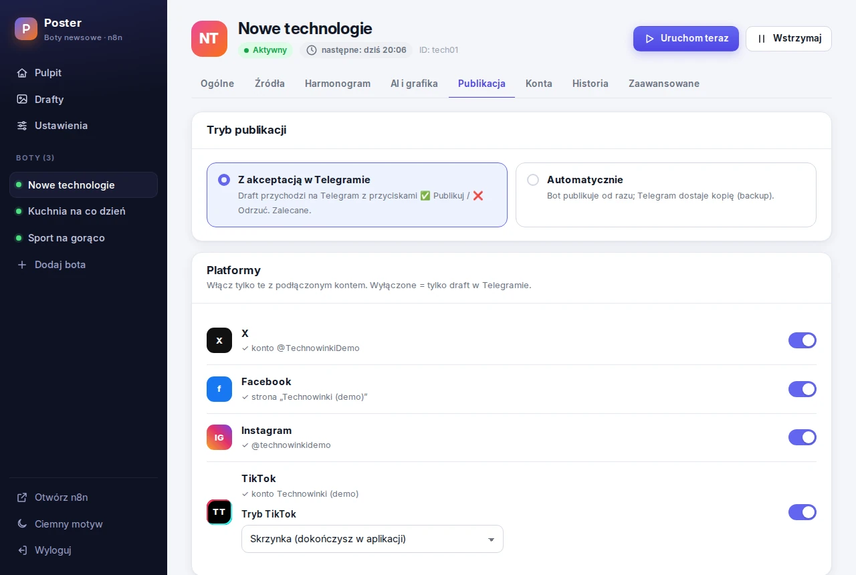Select the Nowe technologie bot

(x=84, y=185)
